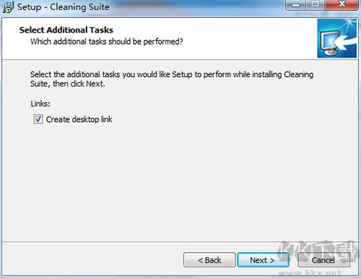Click the Setup installer icon in title bar
Viewport: 361px width, 278px height.
point(8,7)
